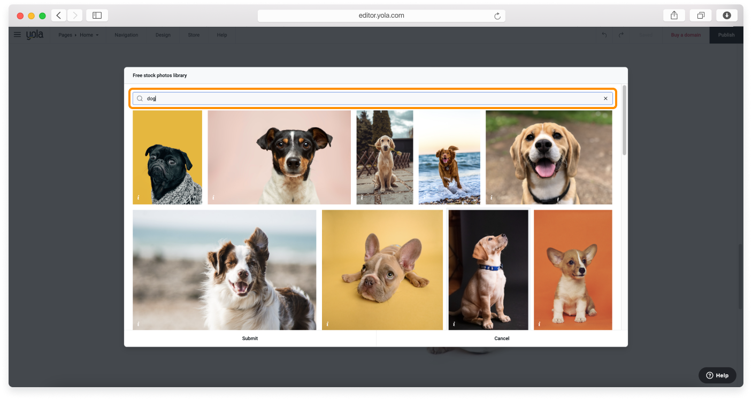Click the undo arrow icon
752x400 pixels.
pos(604,35)
